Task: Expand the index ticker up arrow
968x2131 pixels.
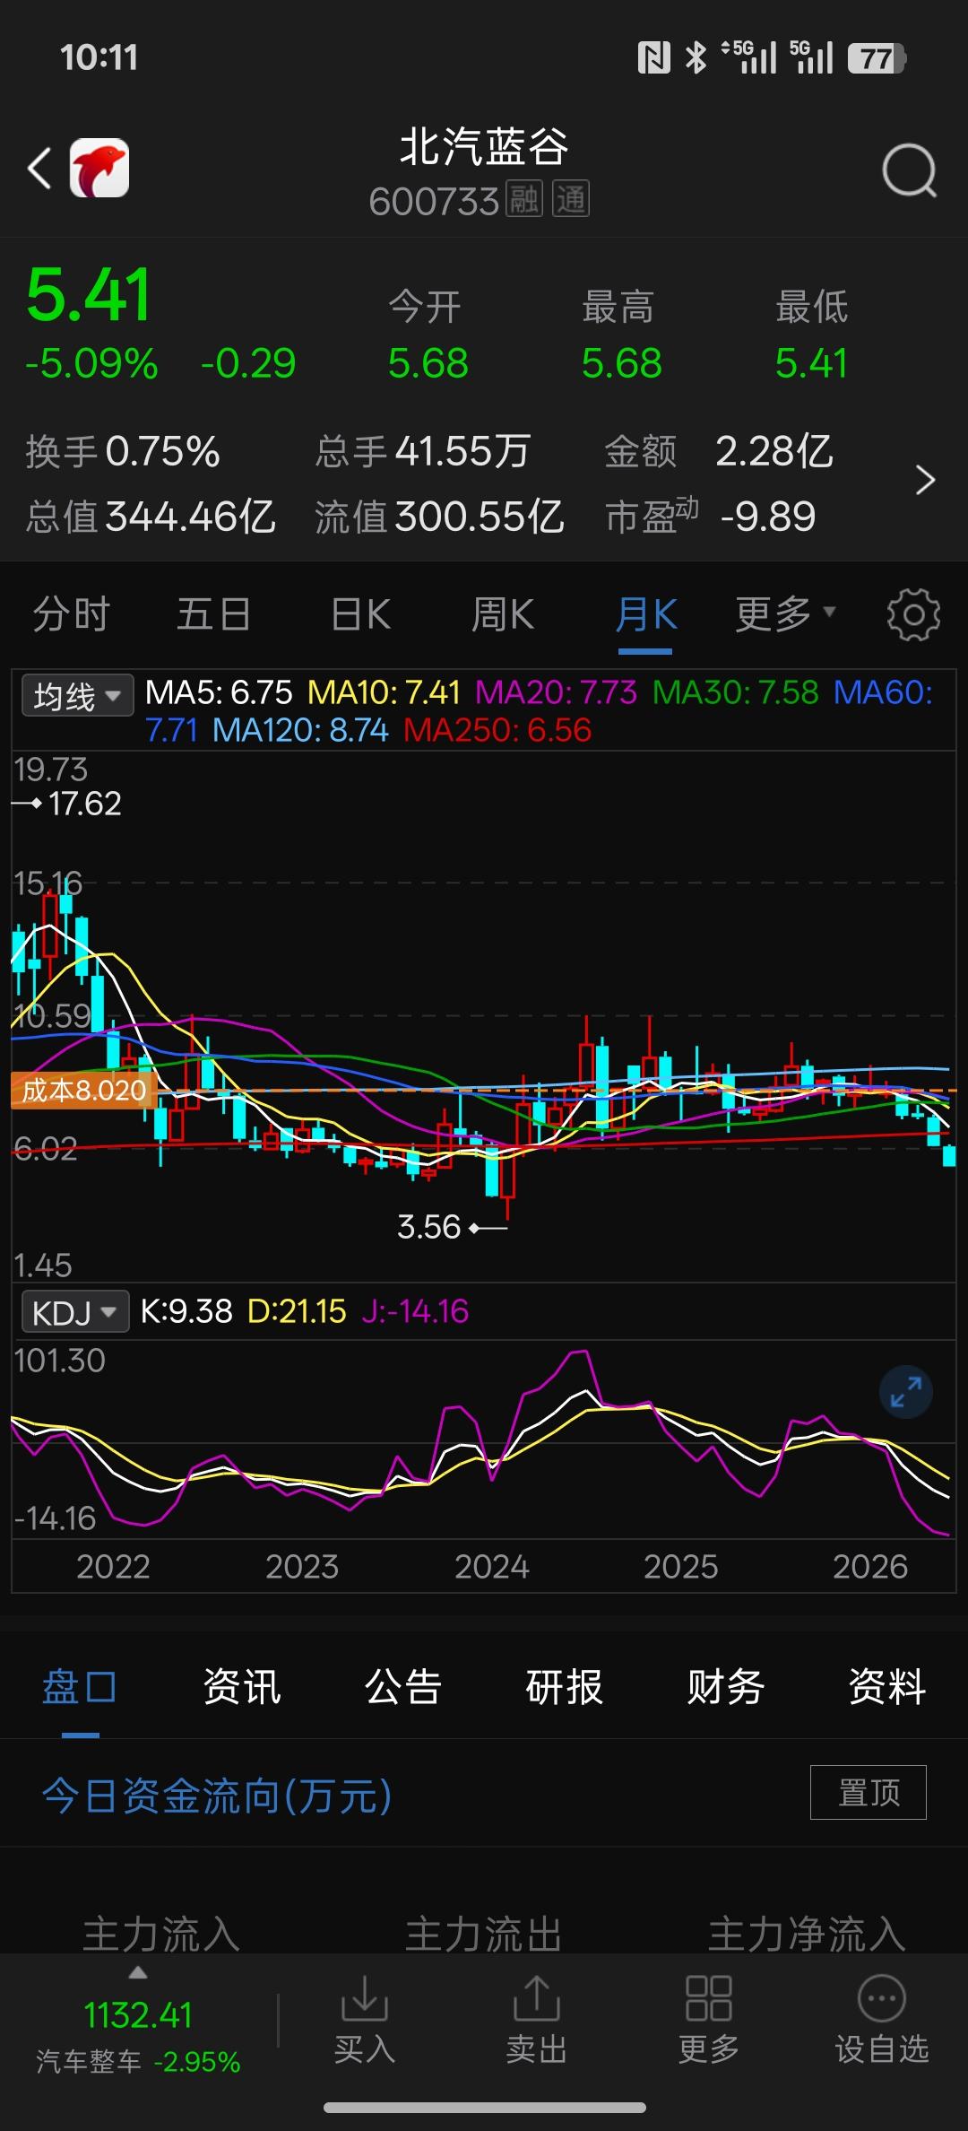Action: click(x=137, y=1973)
